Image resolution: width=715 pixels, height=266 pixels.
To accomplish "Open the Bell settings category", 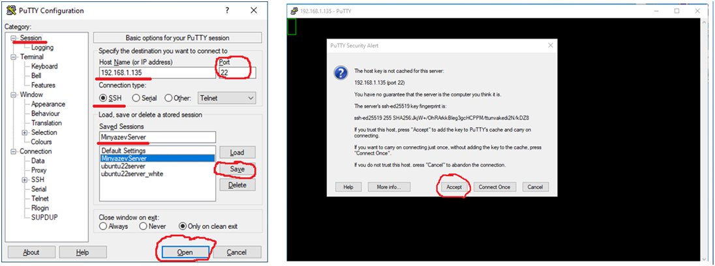I will tap(36, 76).
